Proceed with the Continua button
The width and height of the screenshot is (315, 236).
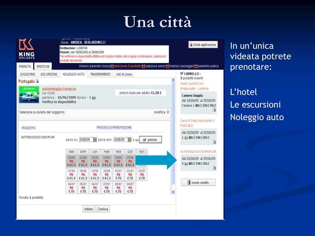coord(103,209)
